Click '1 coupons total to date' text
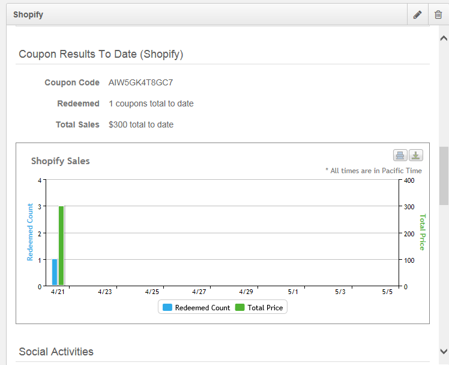The width and height of the screenshot is (449, 365). coord(151,103)
